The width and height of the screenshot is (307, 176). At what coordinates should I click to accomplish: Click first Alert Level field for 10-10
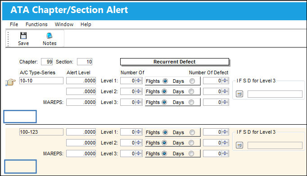tap(81, 81)
